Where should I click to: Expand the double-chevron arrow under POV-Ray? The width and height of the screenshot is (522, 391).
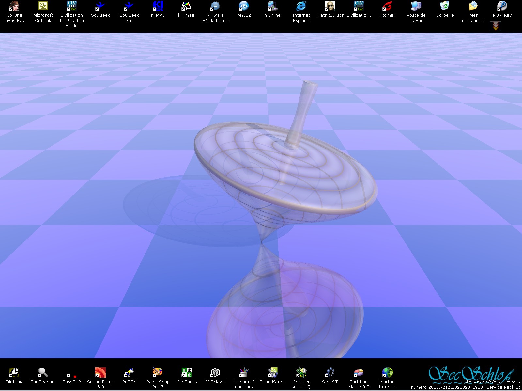tap(496, 26)
